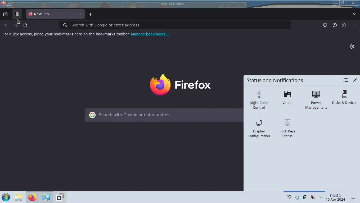Screen dimensions: 360x203
Task: Toggle keep-on-all-desktops diamond in the title bar
Action: [9, 3]
